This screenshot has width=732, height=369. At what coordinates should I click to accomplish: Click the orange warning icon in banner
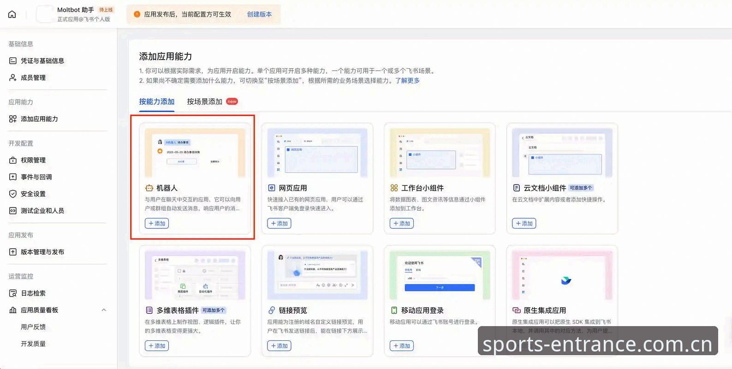[137, 14]
